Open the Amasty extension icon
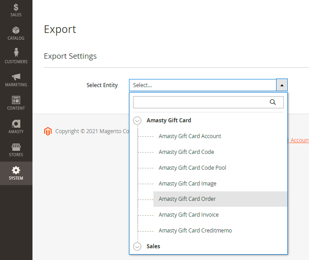This screenshot has width=309, height=260. point(16,124)
